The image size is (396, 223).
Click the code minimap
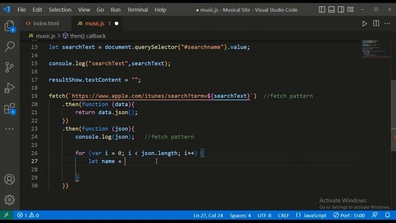(x=376, y=48)
